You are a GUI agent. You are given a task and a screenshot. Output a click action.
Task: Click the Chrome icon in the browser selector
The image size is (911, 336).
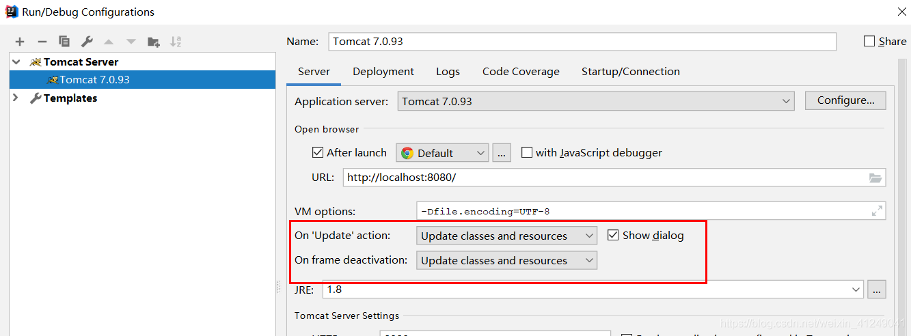[x=407, y=153]
